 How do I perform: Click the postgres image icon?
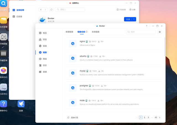coord(73,88)
